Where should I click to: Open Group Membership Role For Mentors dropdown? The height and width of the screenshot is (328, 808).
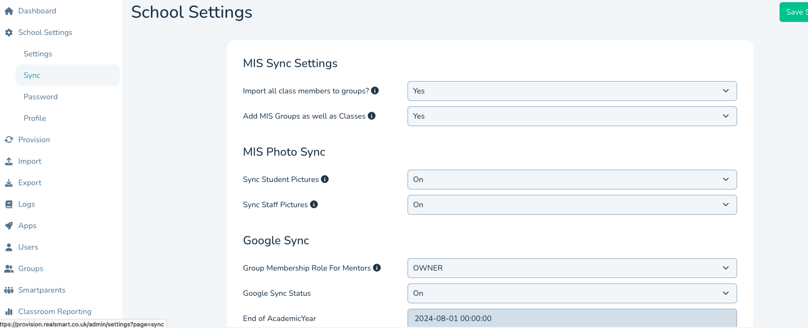[x=572, y=268]
